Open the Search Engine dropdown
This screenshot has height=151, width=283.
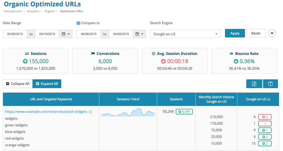(x=185, y=34)
